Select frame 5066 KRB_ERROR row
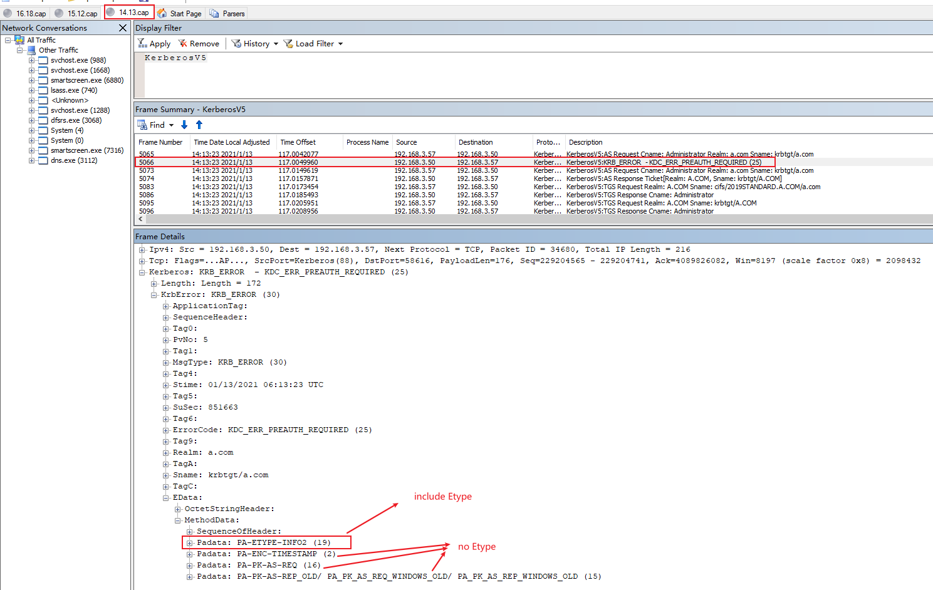Image resolution: width=933 pixels, height=590 pixels. click(x=534, y=162)
